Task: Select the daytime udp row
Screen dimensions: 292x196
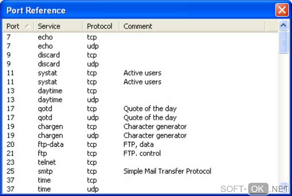Action: pos(50,100)
